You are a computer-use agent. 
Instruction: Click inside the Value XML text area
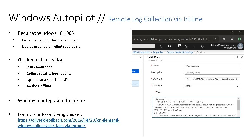(x=195, y=107)
